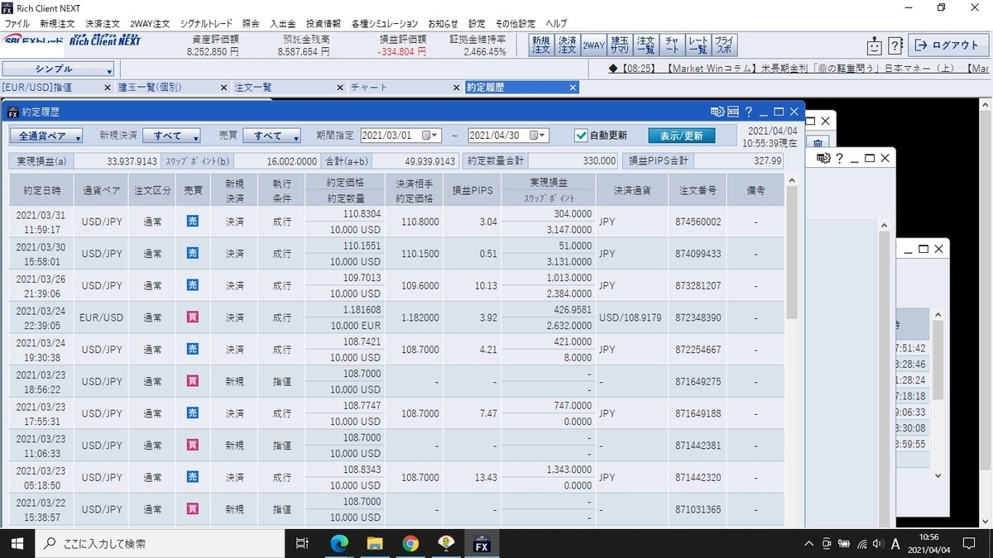Open Task View on taskbar

tap(302, 543)
